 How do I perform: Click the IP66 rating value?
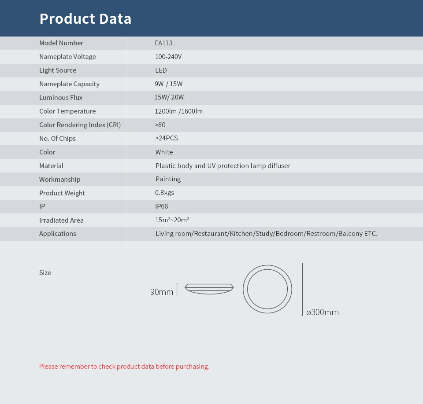point(161,206)
